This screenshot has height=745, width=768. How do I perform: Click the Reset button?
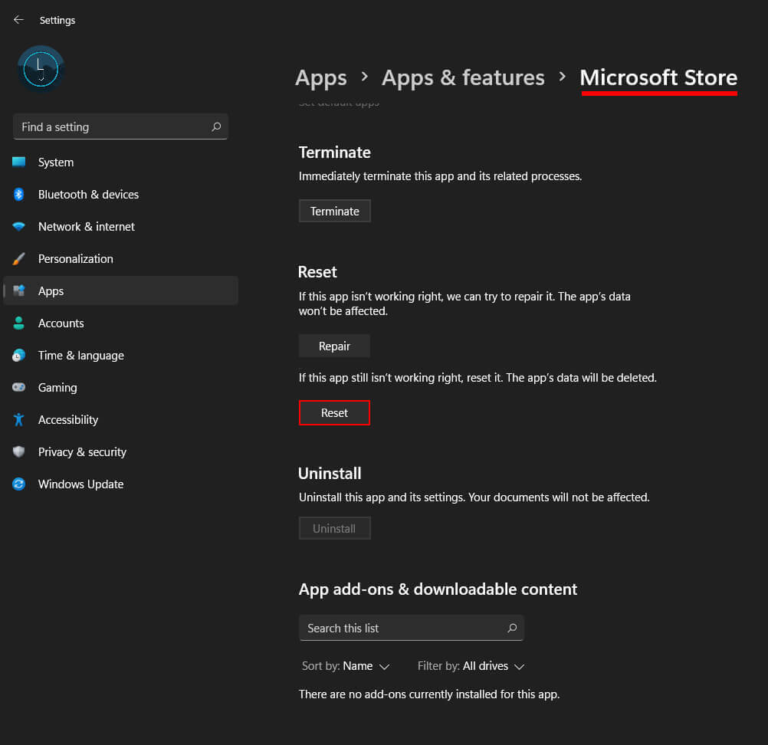(334, 413)
